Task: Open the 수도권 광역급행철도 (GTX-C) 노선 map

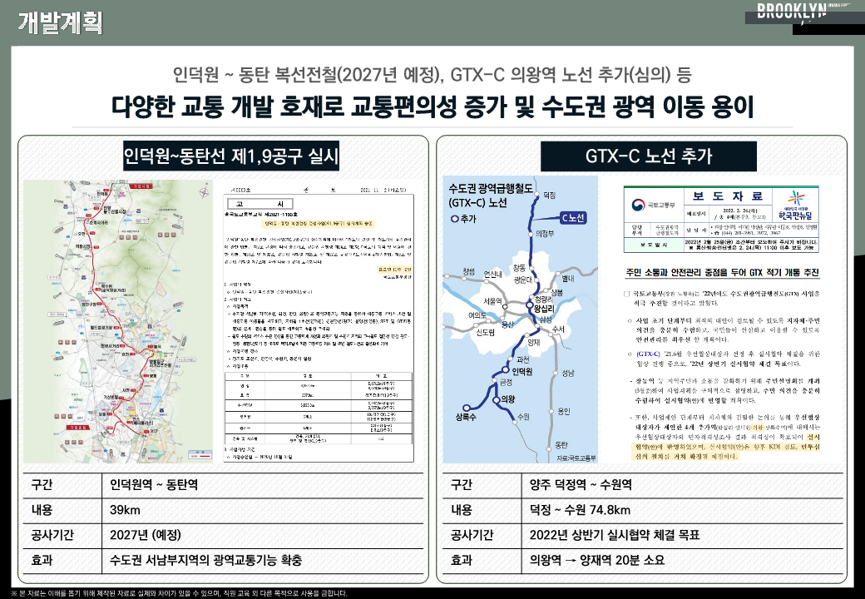Action: point(520,319)
